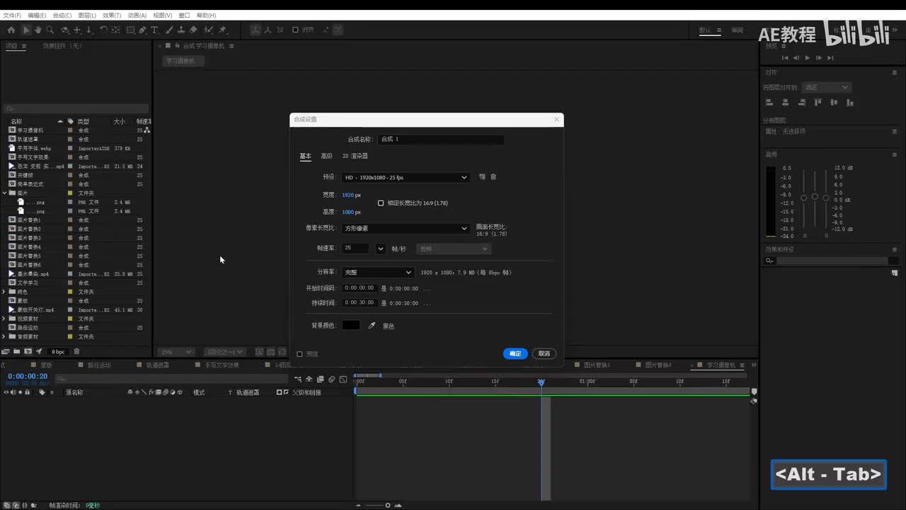906x510 pixels.
Task: Toggle the lock aspect ratio 16:9 checkbox
Action: point(381,203)
